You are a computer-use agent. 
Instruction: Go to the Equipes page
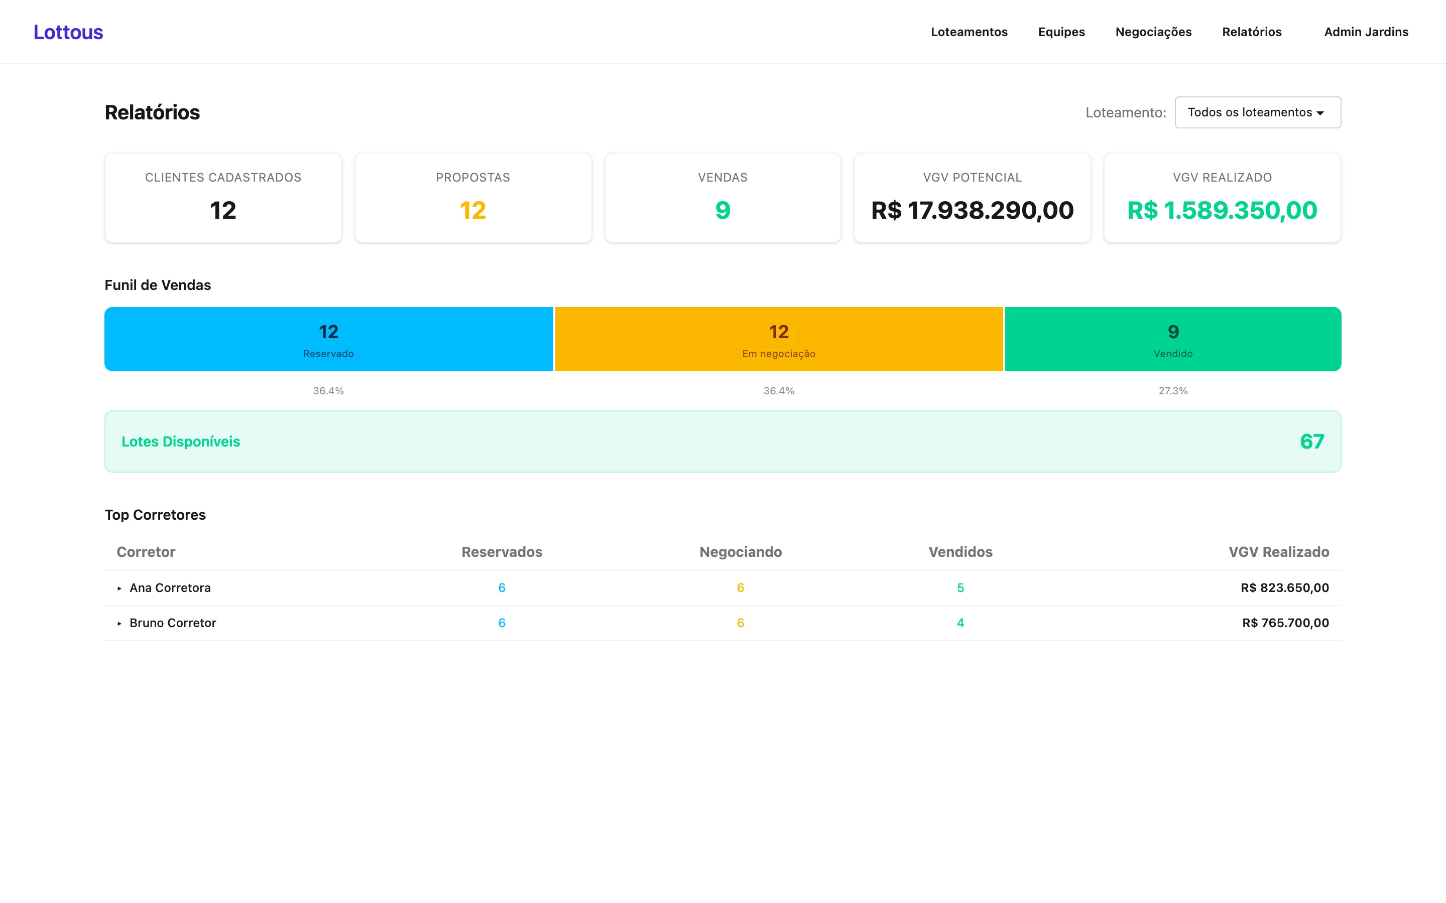click(1061, 32)
